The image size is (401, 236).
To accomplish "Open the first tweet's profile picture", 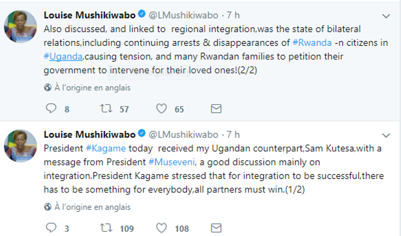I will click(x=20, y=26).
